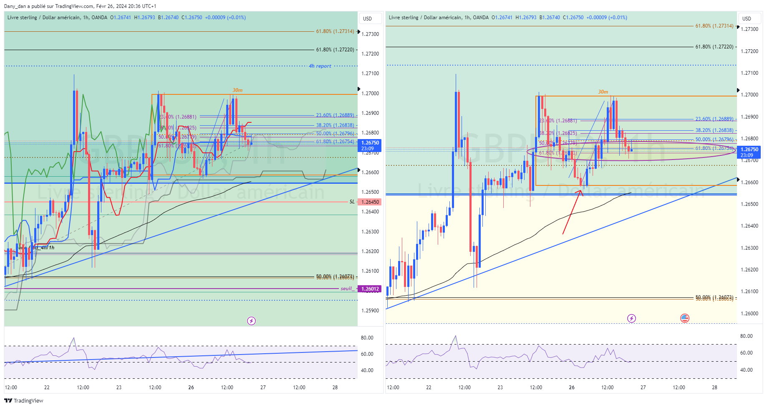This screenshot has width=767, height=408.
Task: Click "50.00% (1.26073)" label in left chart
Action: [x=335, y=276]
